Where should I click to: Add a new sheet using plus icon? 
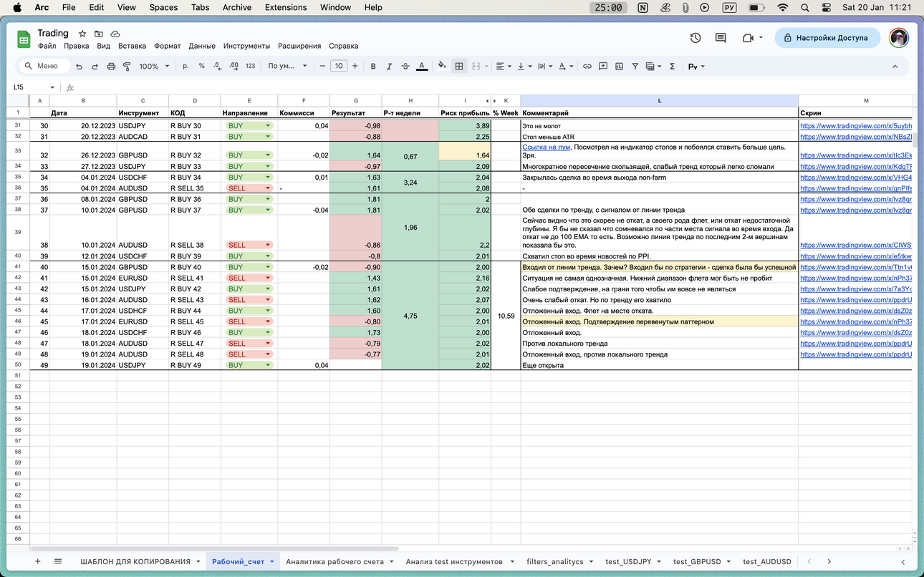pyautogui.click(x=38, y=562)
